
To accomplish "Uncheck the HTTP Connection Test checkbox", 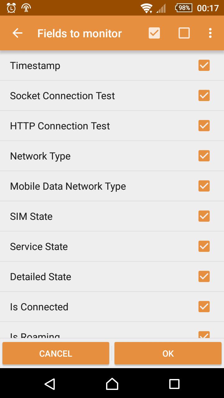I will tap(204, 126).
